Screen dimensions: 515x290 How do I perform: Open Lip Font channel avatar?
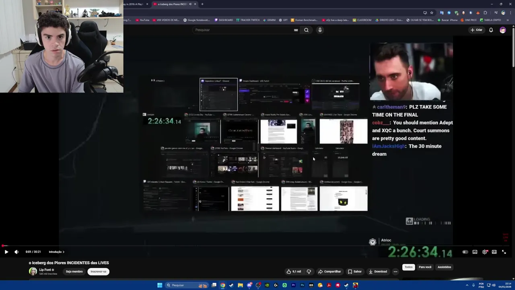tap(33, 271)
